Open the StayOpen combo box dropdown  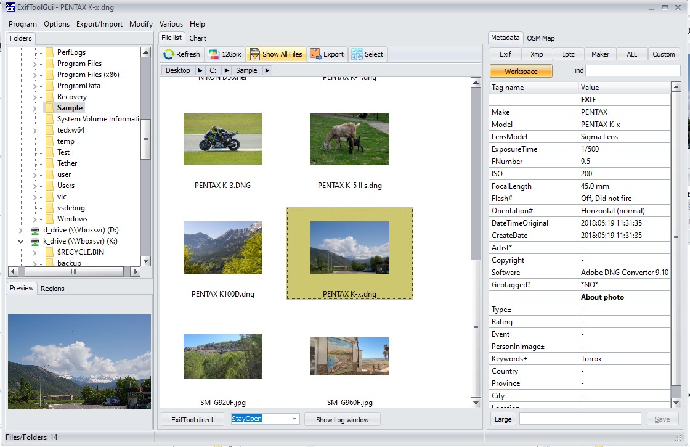(x=294, y=419)
